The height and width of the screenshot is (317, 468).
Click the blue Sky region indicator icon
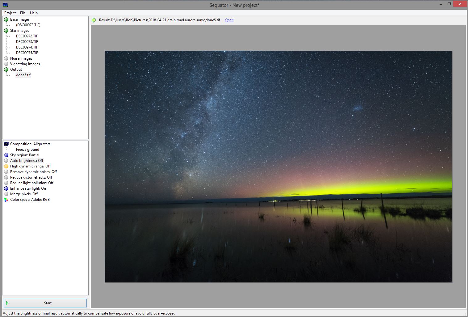click(6, 155)
